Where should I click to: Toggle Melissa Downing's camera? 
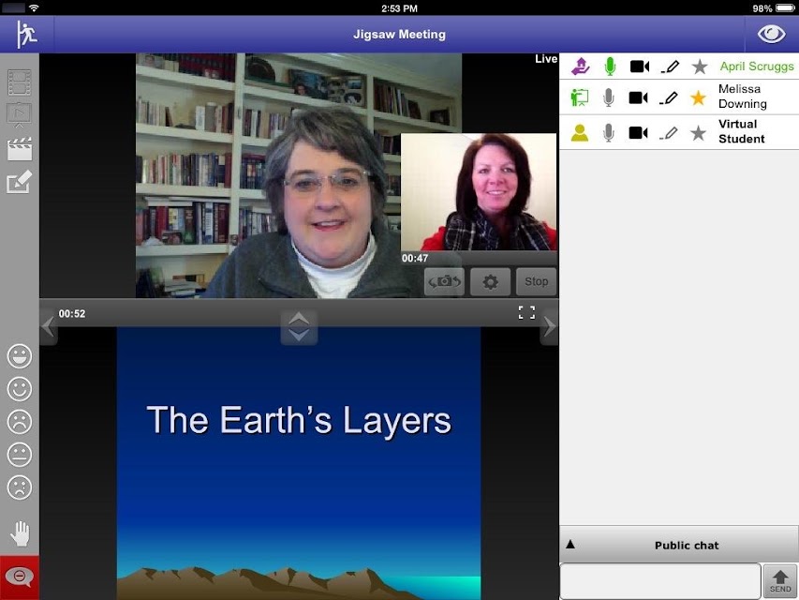(x=638, y=97)
